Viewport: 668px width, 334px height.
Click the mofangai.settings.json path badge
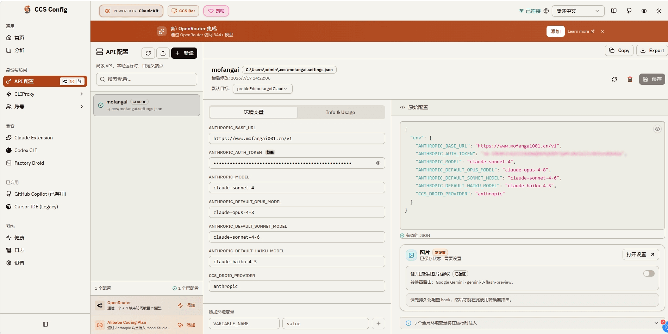pyautogui.click(x=289, y=70)
